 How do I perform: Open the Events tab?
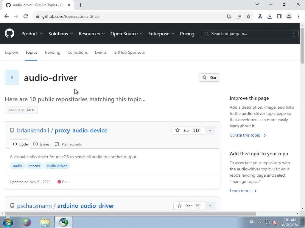101,52
